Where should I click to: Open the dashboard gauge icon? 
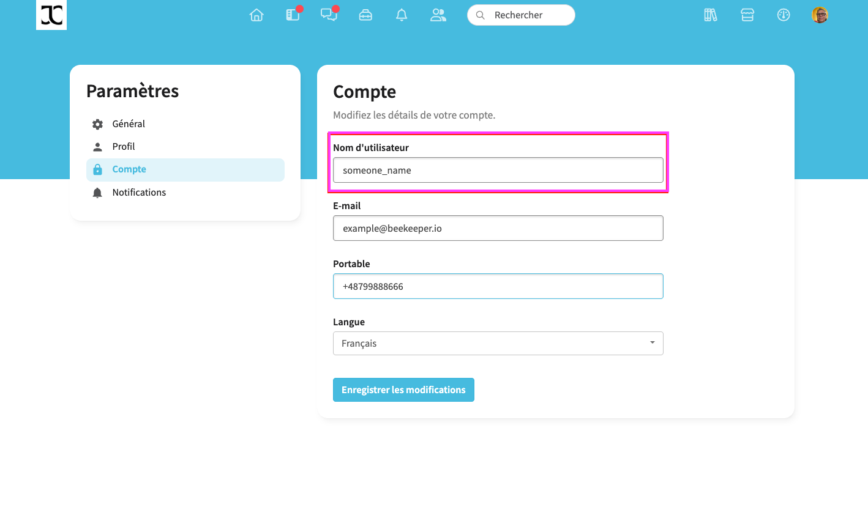[x=784, y=15]
